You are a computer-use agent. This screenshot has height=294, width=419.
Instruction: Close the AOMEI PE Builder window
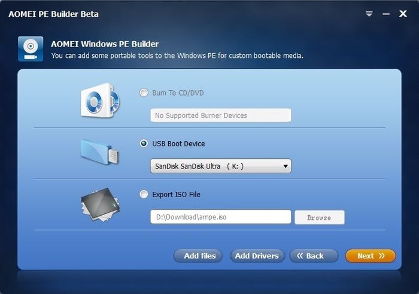(x=403, y=14)
